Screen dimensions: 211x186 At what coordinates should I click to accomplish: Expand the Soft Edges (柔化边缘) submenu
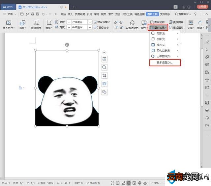coord(165,50)
